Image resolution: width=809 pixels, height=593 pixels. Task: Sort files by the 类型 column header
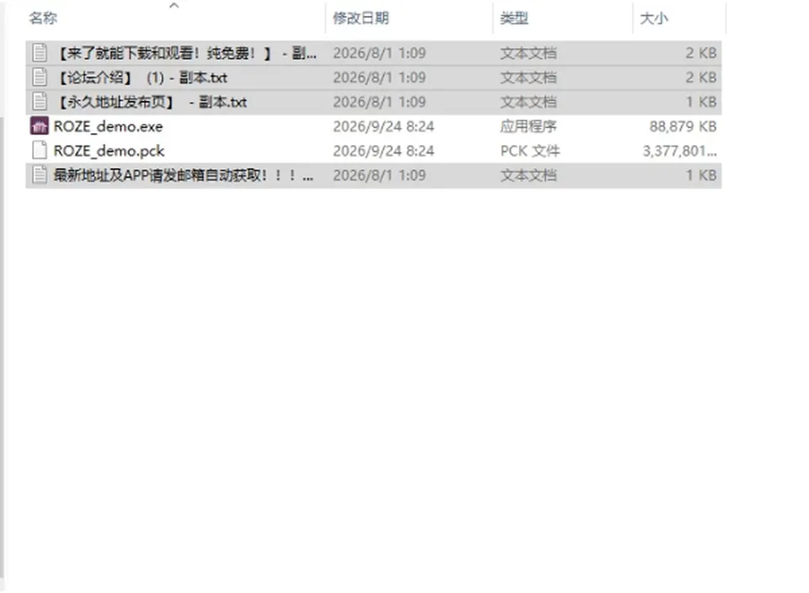click(514, 18)
